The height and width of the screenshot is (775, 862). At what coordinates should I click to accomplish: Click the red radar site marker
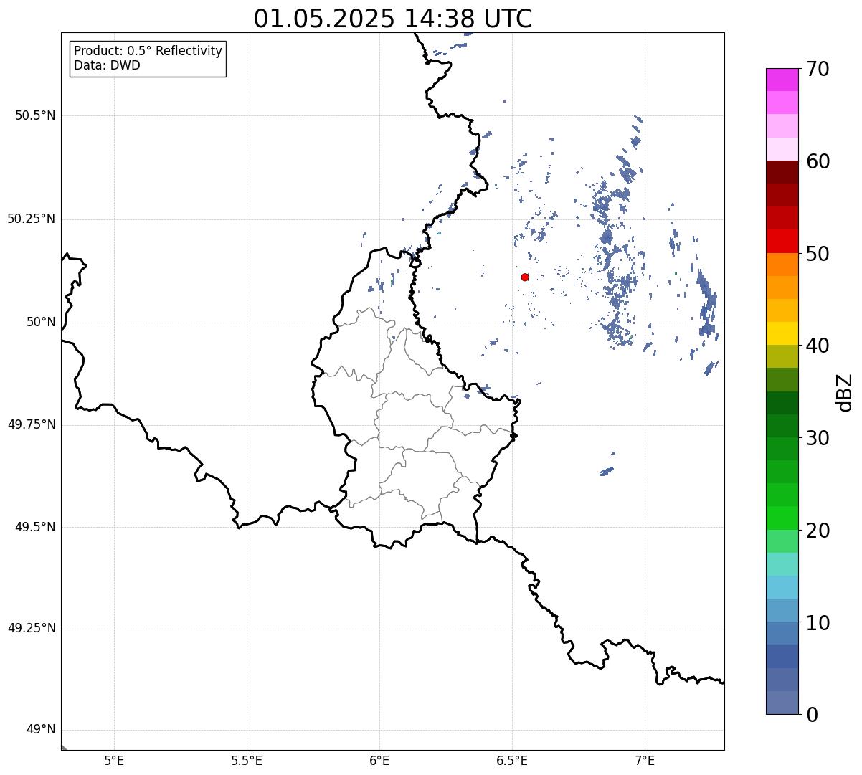click(x=525, y=277)
